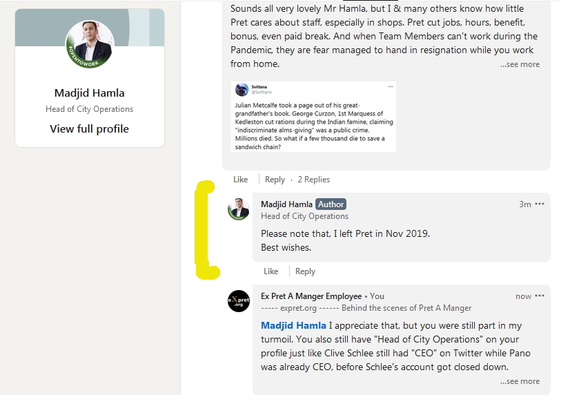Viewport: 561px width, 395px height.
Task: Click Madjid Hamla's comment avatar
Action: pyautogui.click(x=239, y=209)
